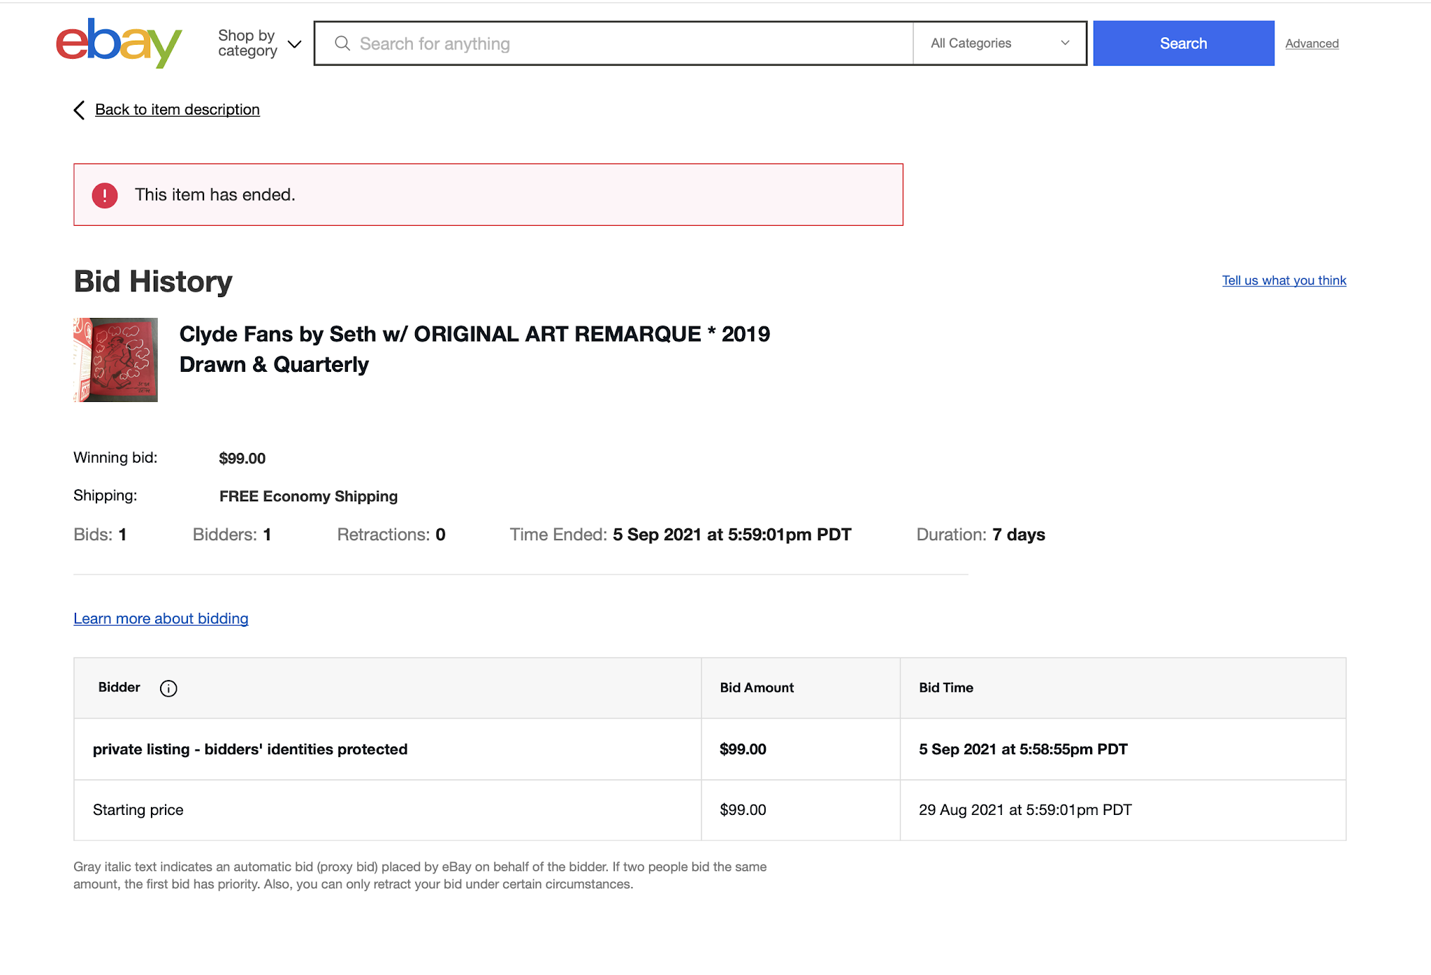1431x975 pixels.
Task: Open the Advanced search link
Action: pyautogui.click(x=1312, y=43)
